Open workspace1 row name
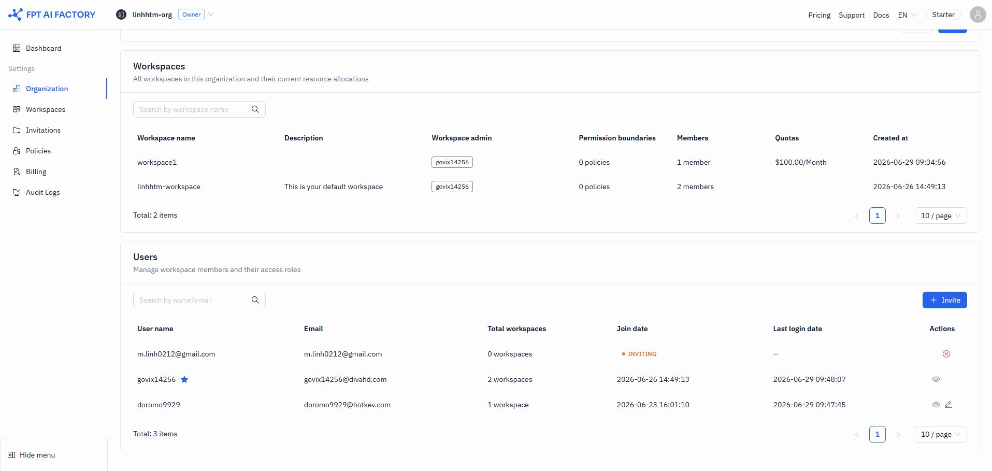The width and height of the screenshot is (992, 471). pyautogui.click(x=157, y=162)
